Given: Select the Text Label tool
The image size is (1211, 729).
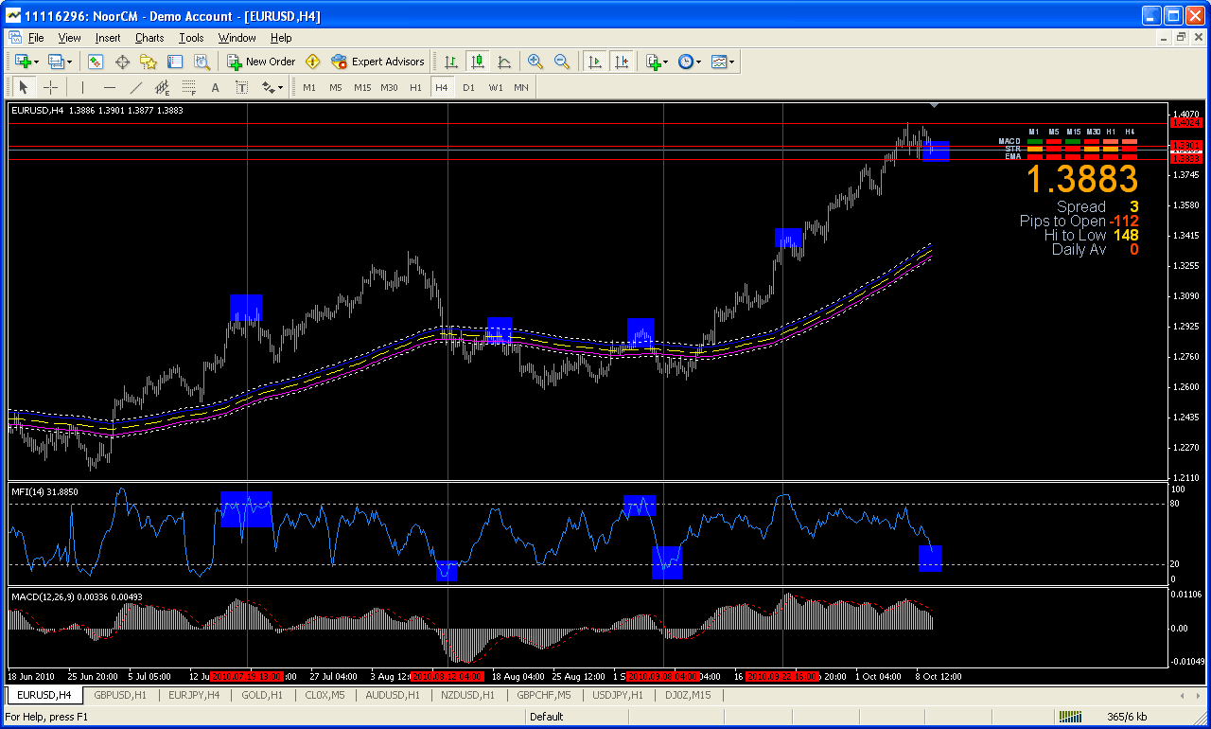Looking at the screenshot, I should (x=241, y=87).
